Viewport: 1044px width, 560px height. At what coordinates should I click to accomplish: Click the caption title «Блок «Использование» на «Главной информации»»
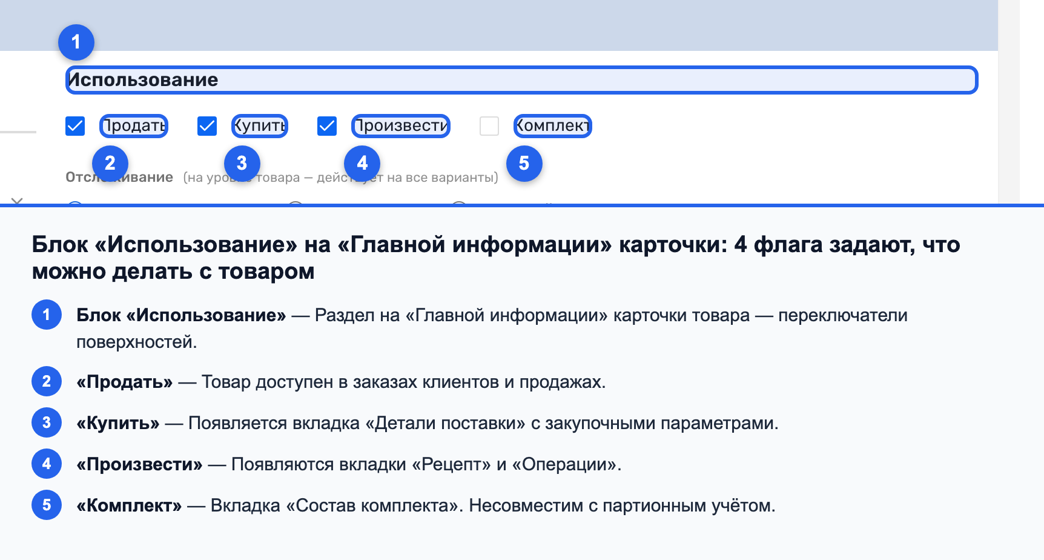pyautogui.click(x=496, y=258)
